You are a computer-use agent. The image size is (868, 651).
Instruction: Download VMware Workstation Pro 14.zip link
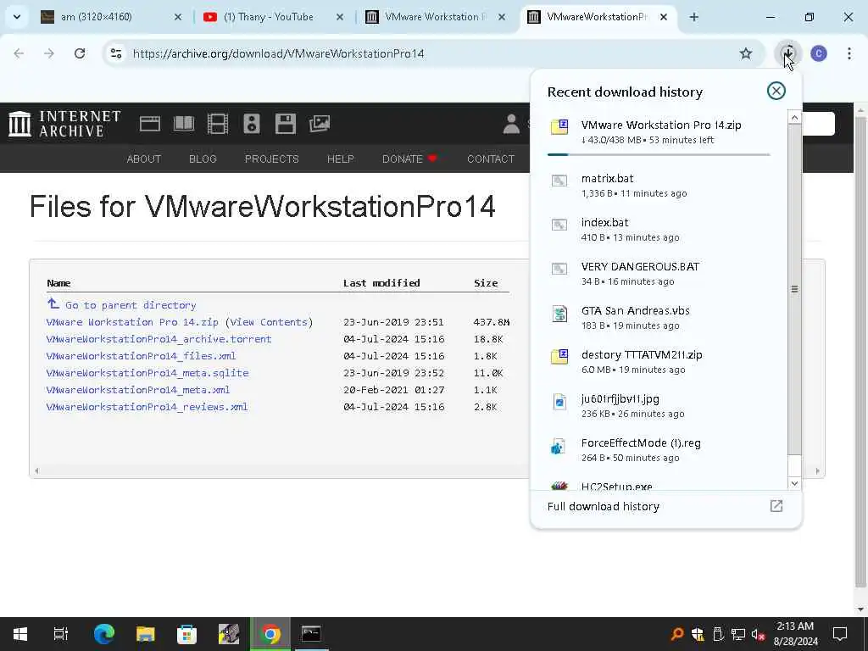(x=132, y=322)
